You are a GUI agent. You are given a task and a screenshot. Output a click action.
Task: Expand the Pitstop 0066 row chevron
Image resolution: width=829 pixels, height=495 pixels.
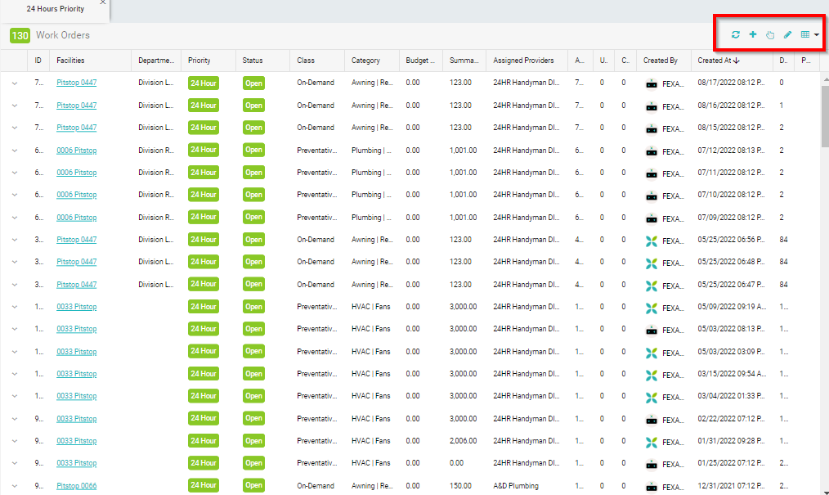coord(14,486)
